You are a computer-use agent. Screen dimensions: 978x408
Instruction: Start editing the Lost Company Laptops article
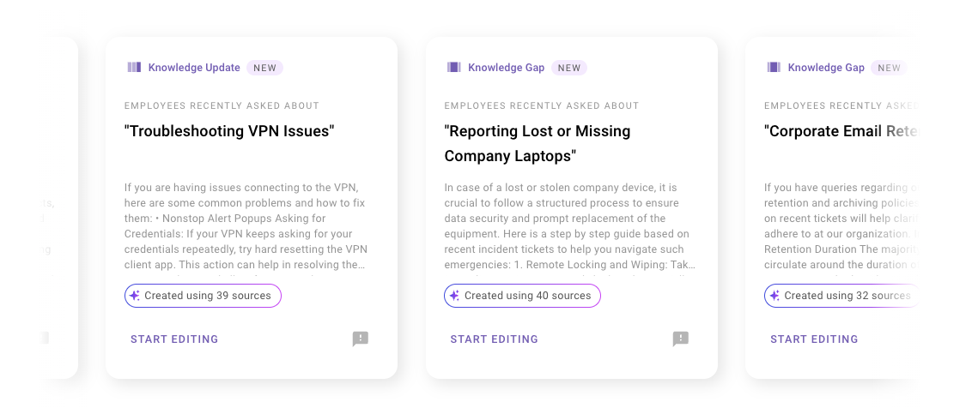pyautogui.click(x=495, y=339)
